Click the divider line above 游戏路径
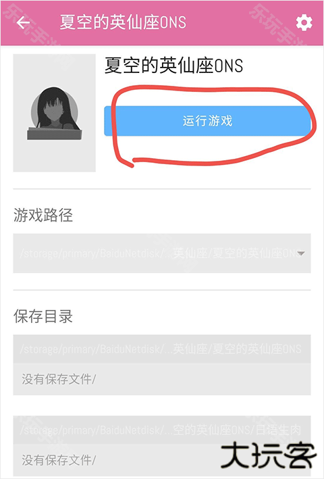The width and height of the screenshot is (324, 479). 162,189
